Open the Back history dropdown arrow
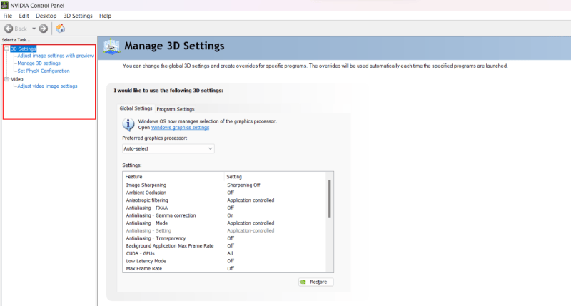The width and height of the screenshot is (571, 306). (34, 29)
